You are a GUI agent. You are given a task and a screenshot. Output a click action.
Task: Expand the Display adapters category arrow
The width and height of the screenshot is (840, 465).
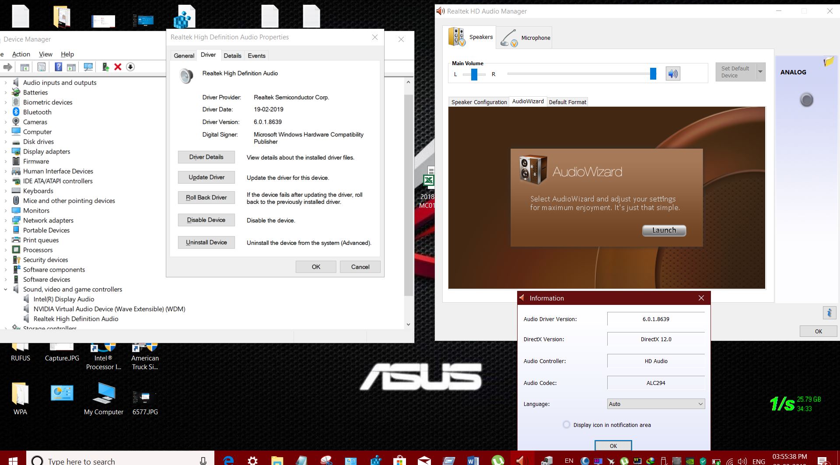coord(6,151)
